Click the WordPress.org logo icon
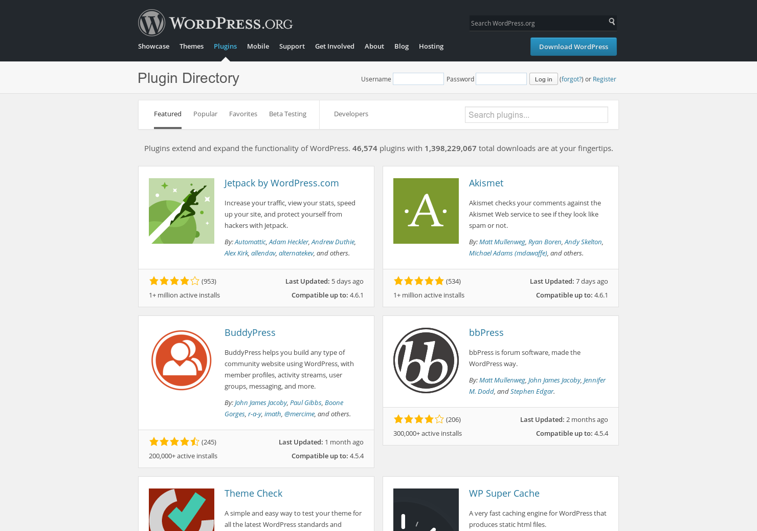The height and width of the screenshot is (531, 757). coord(151,23)
